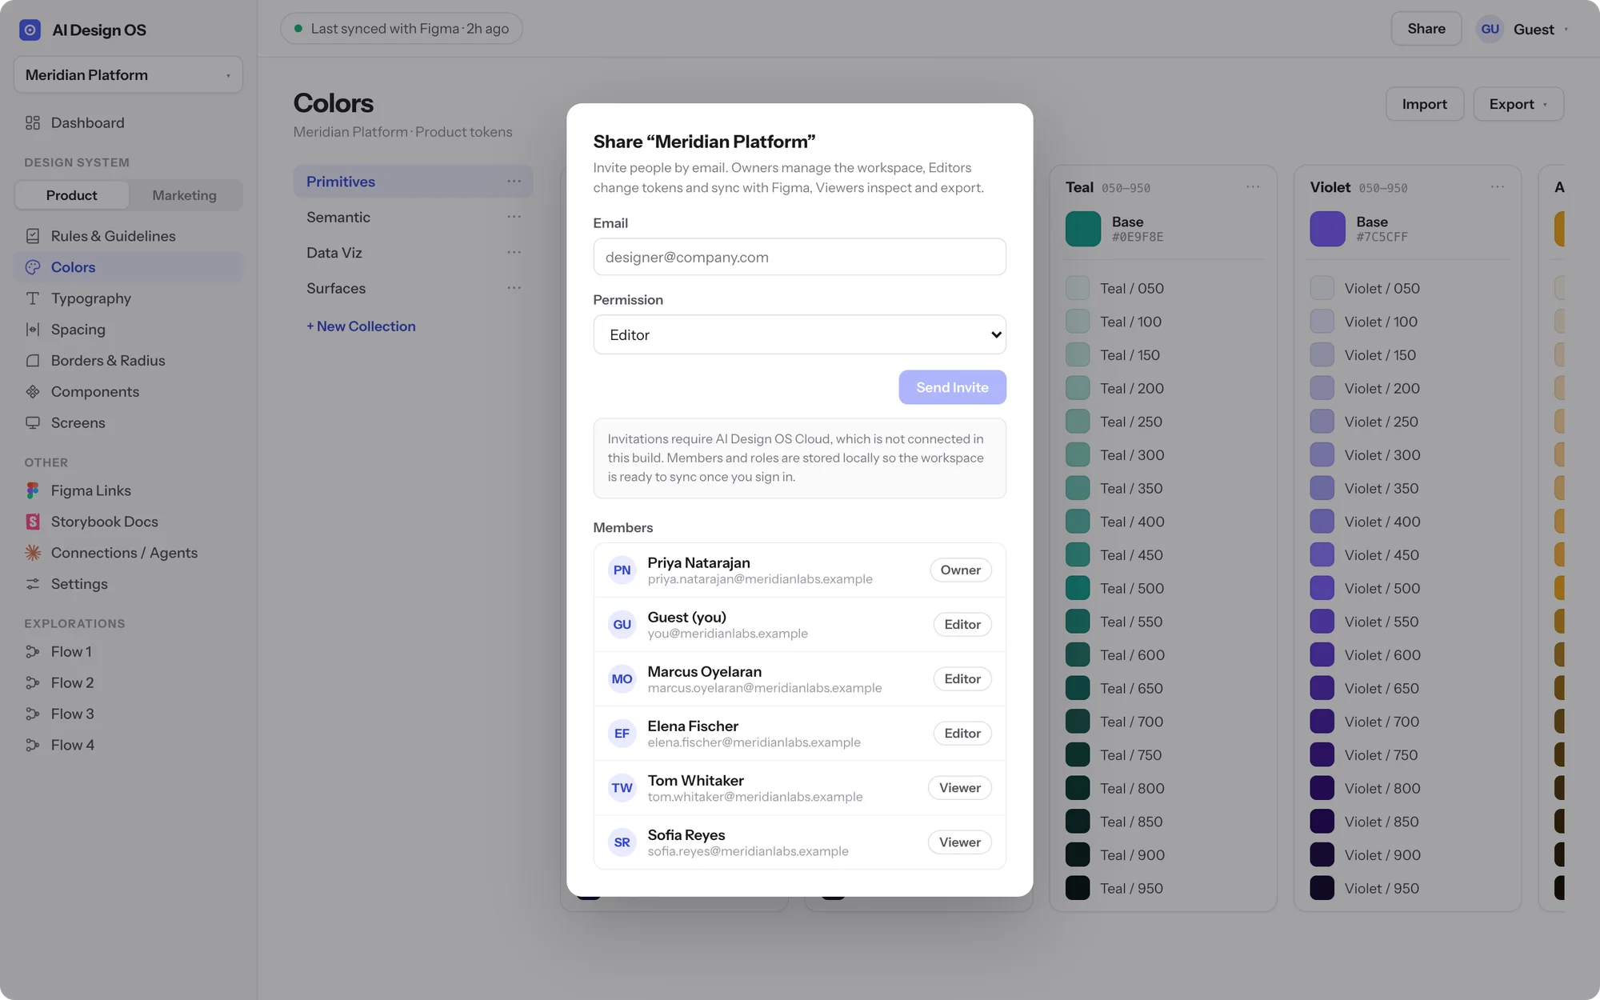
Task: Change Marcus Oyelaran's Editor role
Action: point(962,679)
